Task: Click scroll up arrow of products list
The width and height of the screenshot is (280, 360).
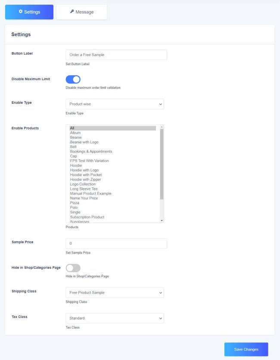Action: (x=162, y=127)
